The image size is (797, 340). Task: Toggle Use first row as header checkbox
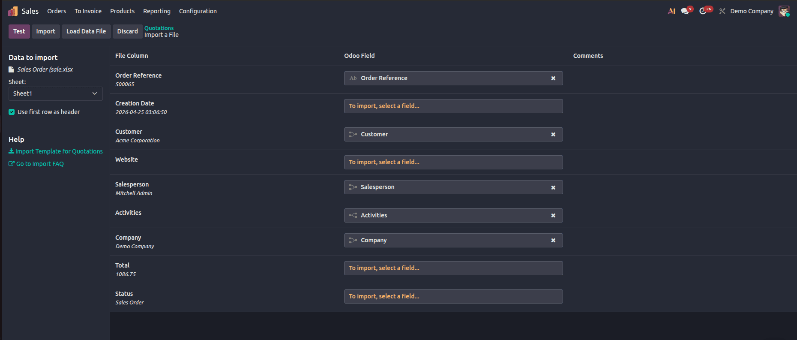pyautogui.click(x=12, y=112)
